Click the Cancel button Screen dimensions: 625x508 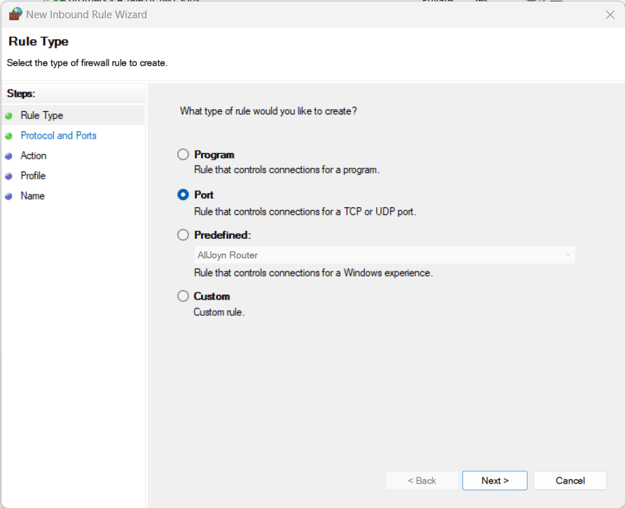coord(570,481)
